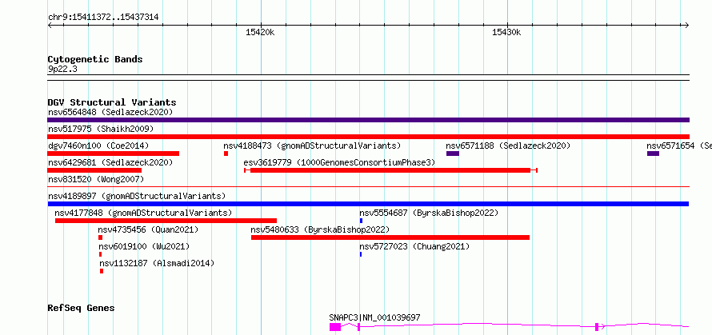This screenshot has height=335, width=712.
Task: Open nsv4177848 (gnomADStructuralVariants) label
Action: [x=143, y=213]
